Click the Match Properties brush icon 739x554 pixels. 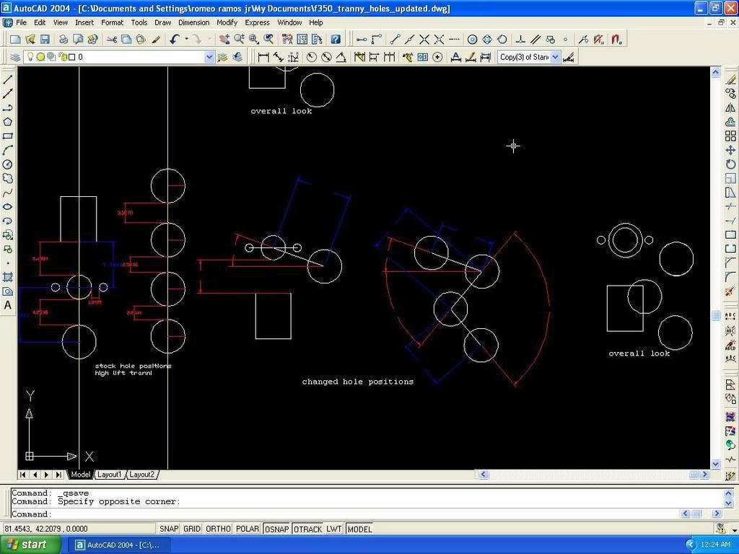156,39
